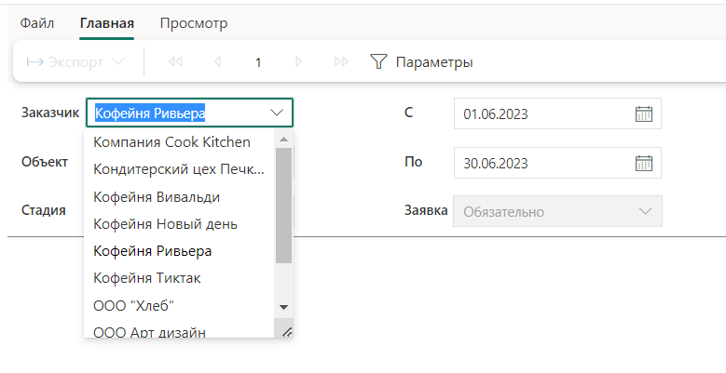Switch to the Просмотр tab

click(x=194, y=23)
